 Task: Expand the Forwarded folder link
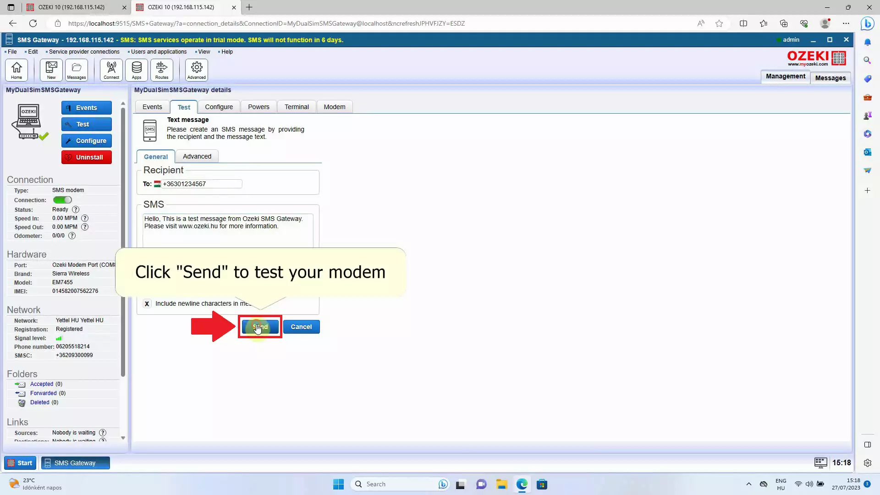click(43, 393)
